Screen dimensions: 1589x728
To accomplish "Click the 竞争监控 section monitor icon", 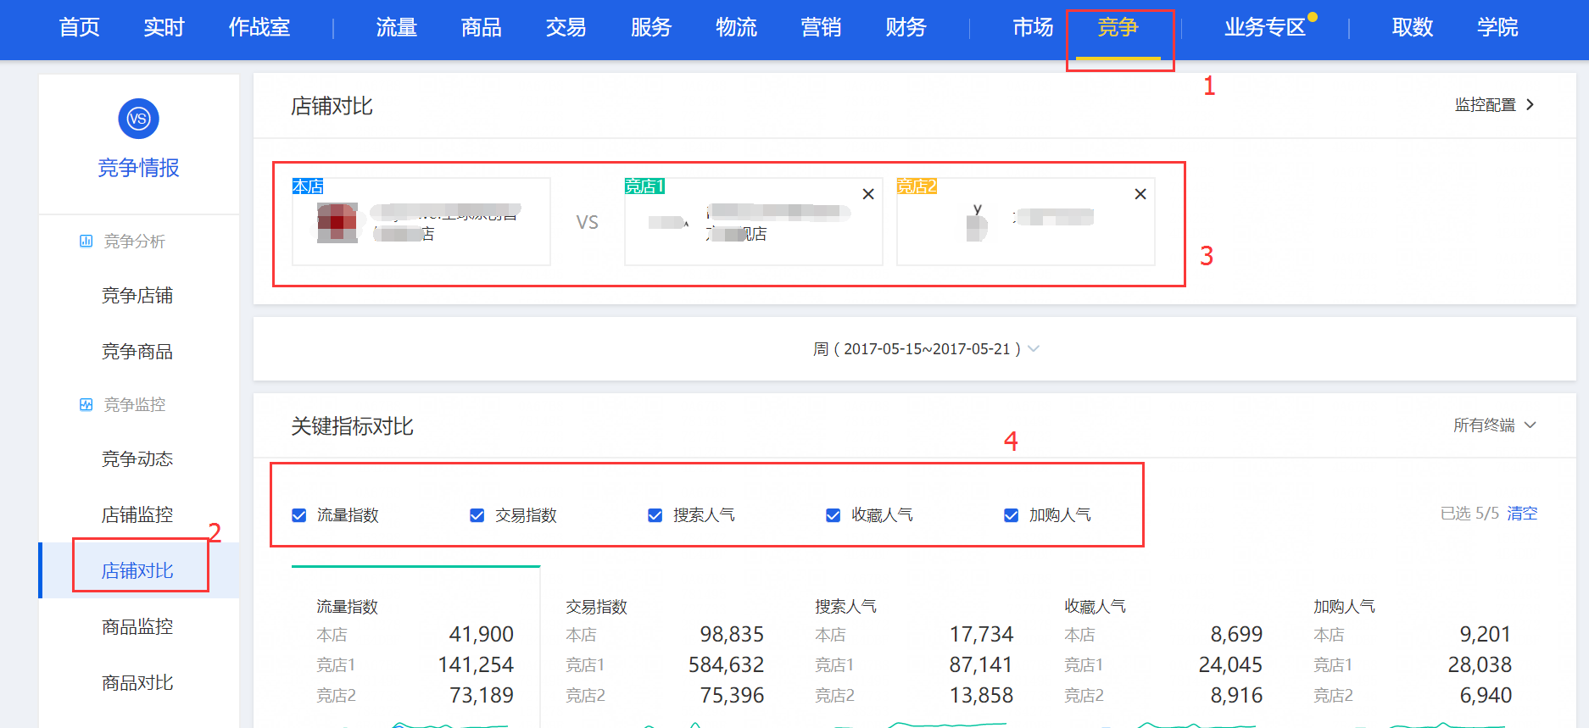I will point(86,405).
